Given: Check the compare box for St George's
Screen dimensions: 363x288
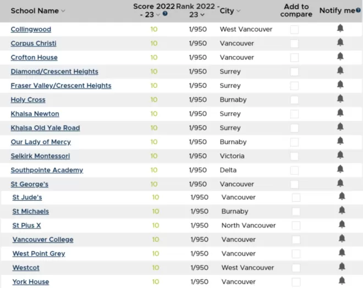Looking at the screenshot, I should click(294, 184).
